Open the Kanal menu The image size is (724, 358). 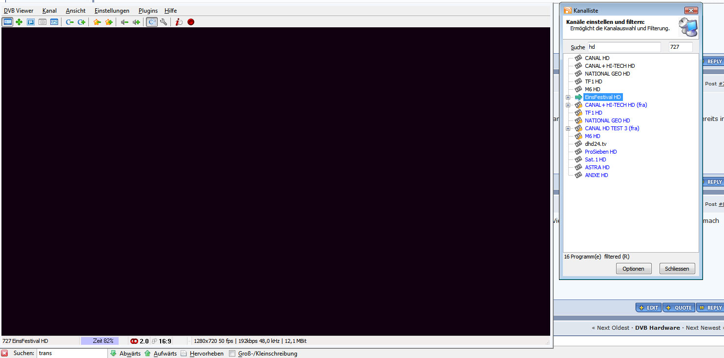pyautogui.click(x=49, y=11)
